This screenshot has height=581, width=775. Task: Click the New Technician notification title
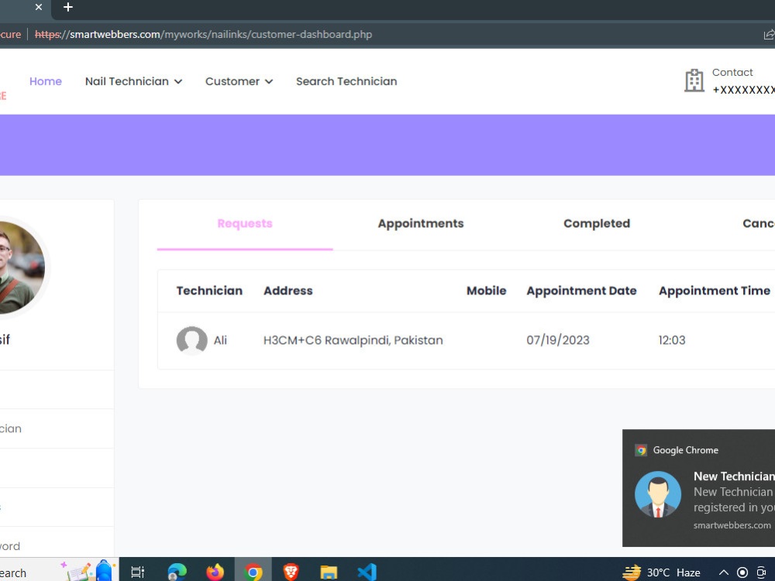tap(734, 476)
